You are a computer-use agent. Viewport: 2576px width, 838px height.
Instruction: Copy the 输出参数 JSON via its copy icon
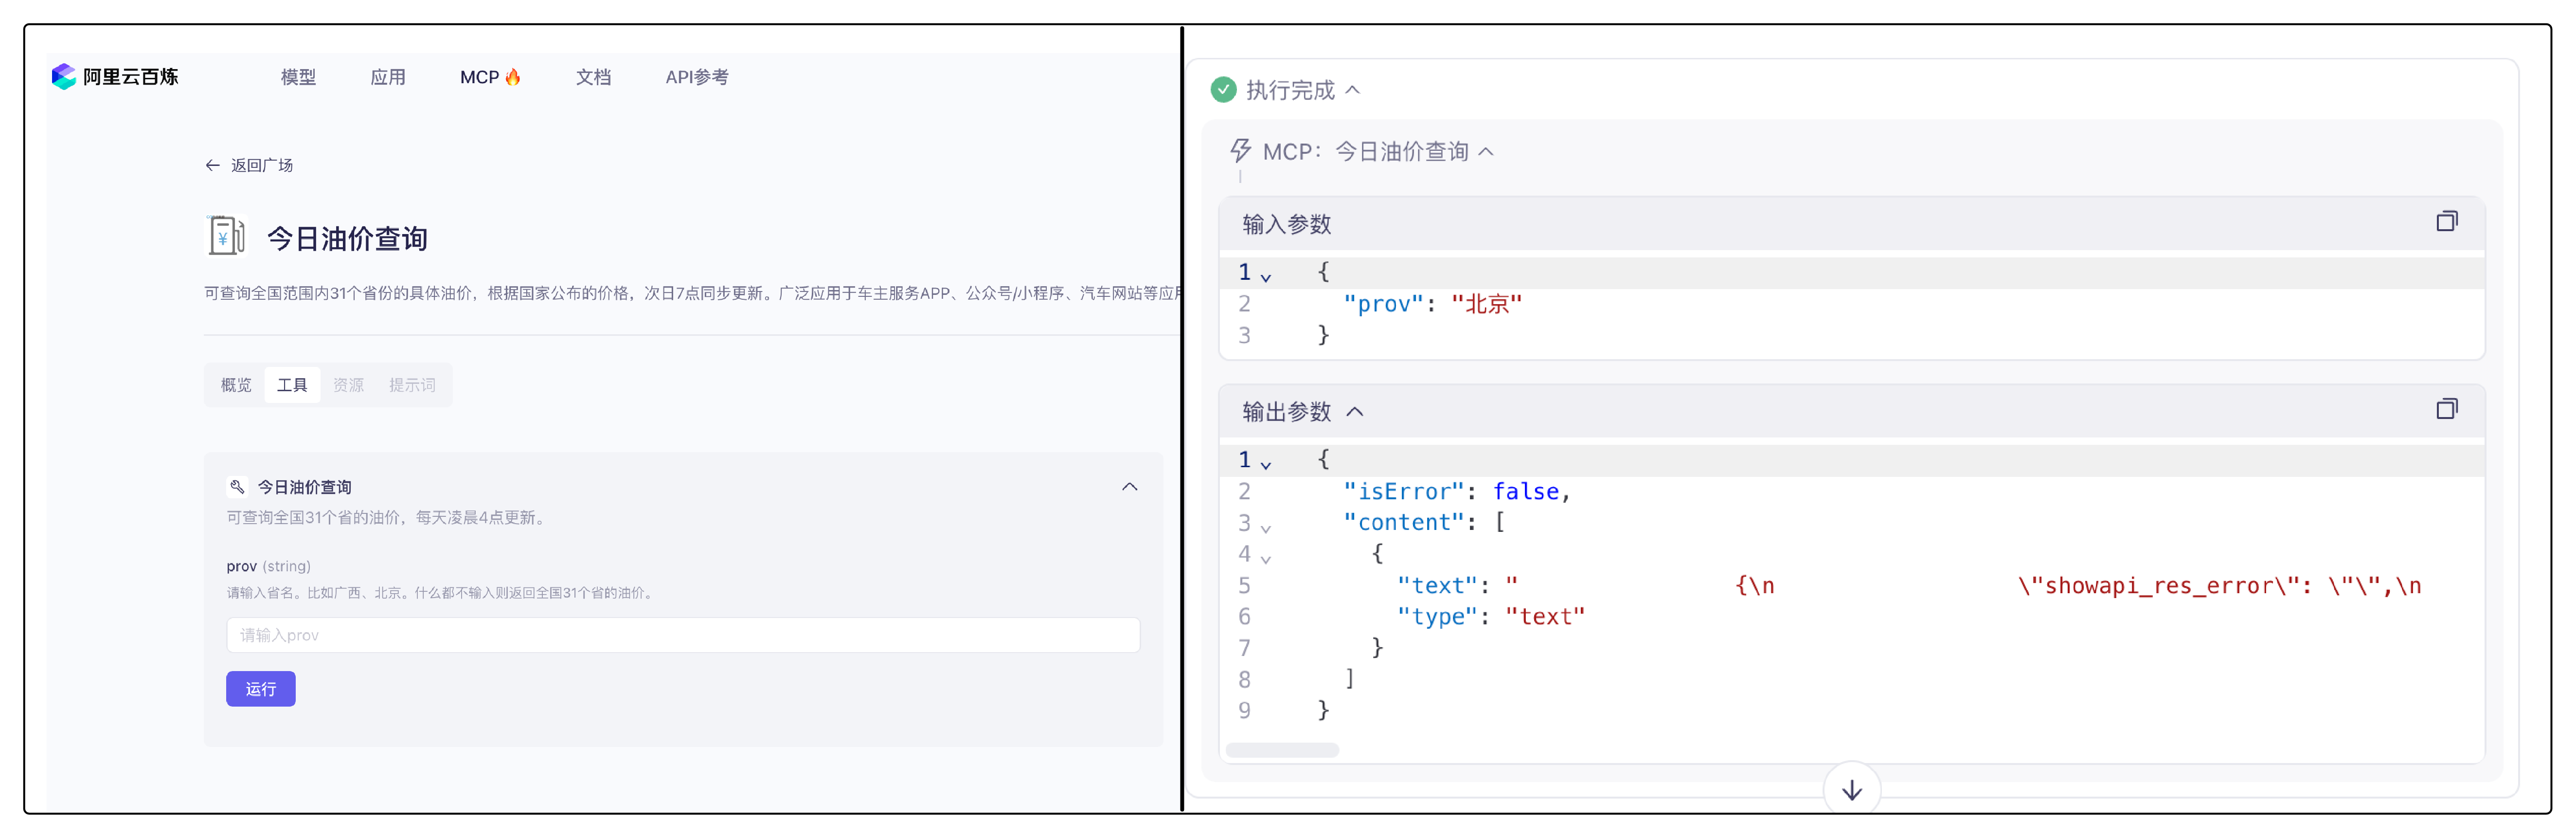click(2447, 409)
